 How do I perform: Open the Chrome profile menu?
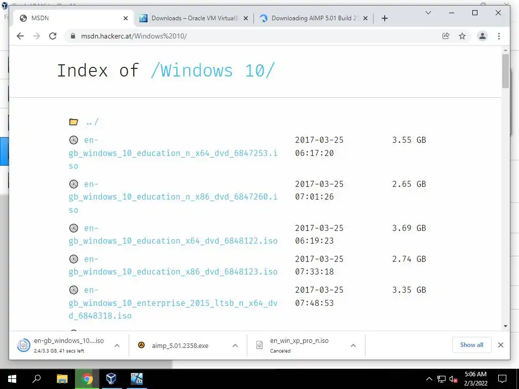(x=483, y=36)
